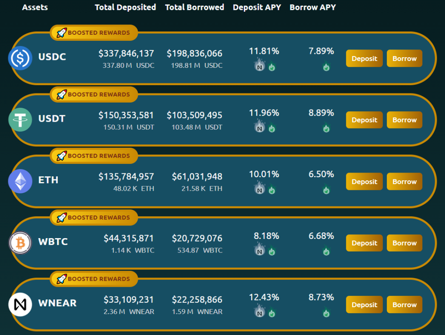Deposit into the USDC market

coord(365,58)
